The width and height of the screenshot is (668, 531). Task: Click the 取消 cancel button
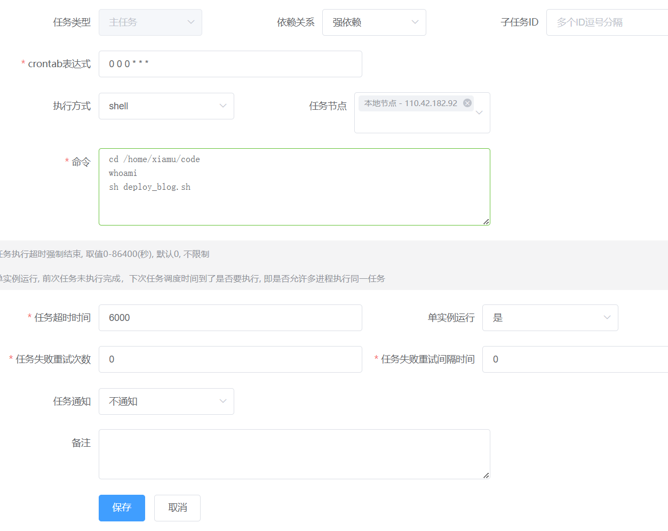[177, 508]
